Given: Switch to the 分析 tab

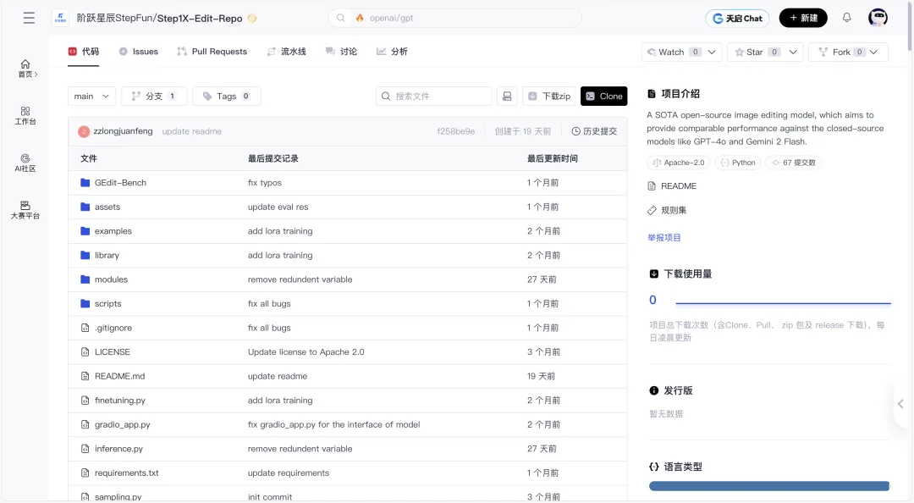Looking at the screenshot, I should coord(392,52).
